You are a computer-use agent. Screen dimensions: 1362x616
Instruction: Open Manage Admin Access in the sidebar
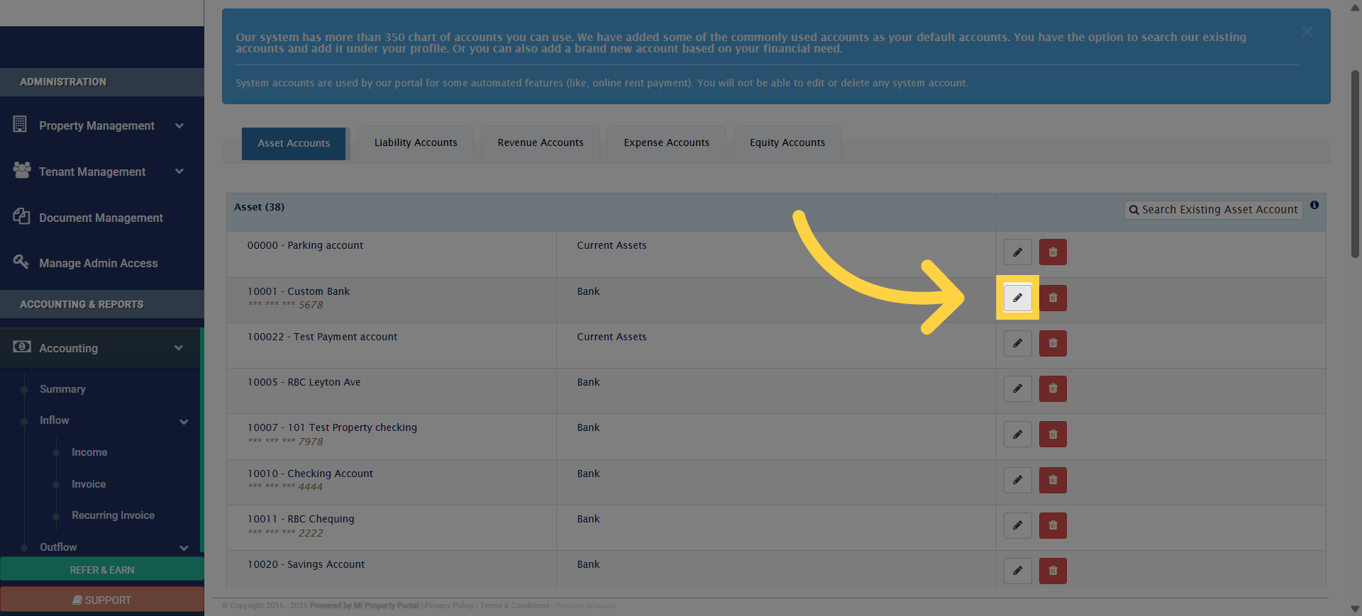(98, 263)
